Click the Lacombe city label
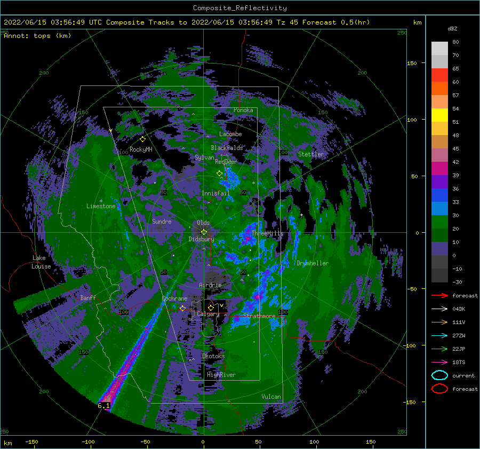Viewport: 480px width, 449px height. [230, 134]
